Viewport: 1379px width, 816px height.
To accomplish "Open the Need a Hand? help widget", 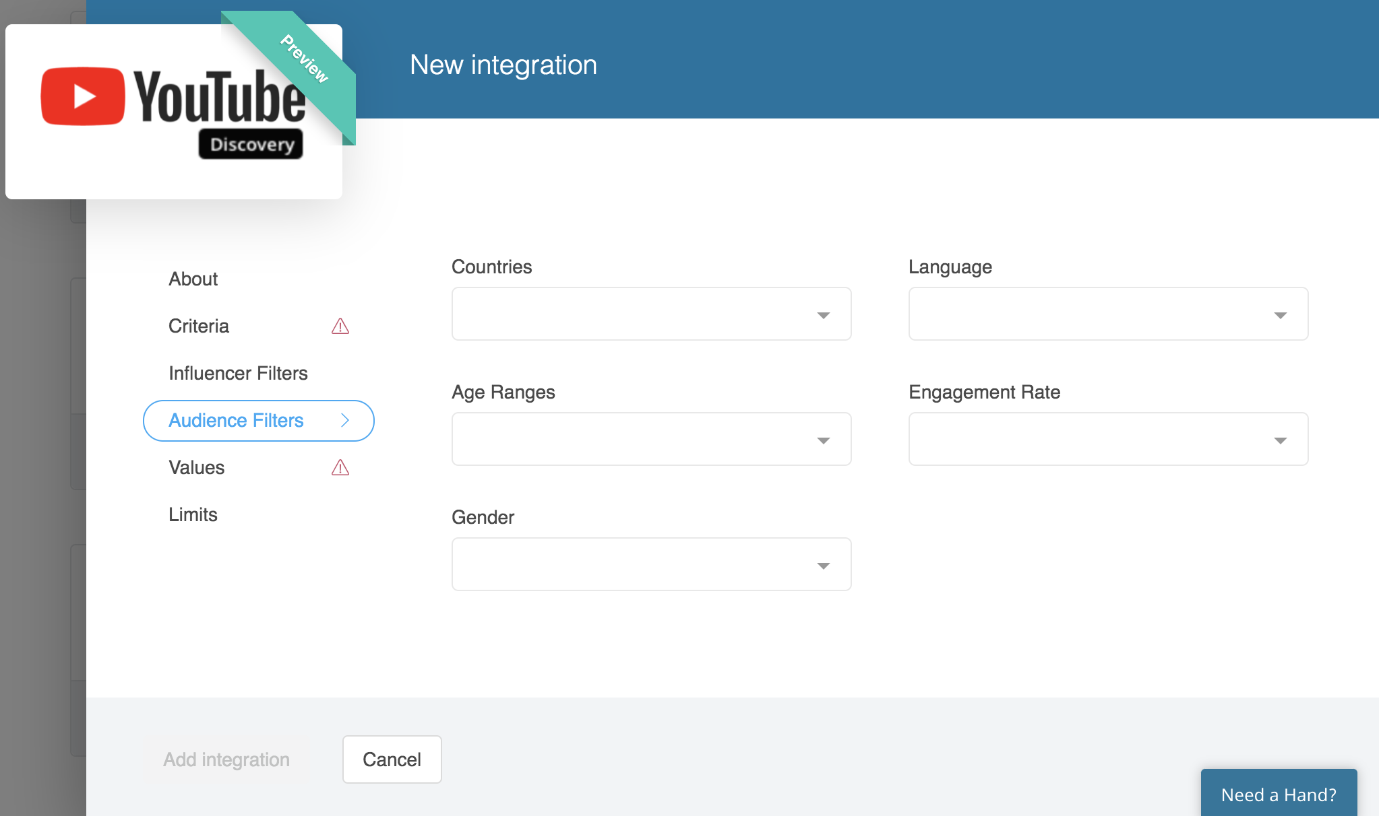I will pos(1279,794).
